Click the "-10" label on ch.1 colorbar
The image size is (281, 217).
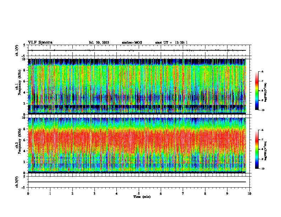[263, 110]
